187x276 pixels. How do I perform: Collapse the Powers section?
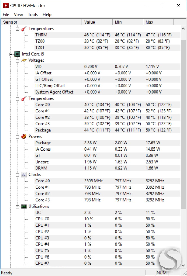pyautogui.click(x=17, y=136)
